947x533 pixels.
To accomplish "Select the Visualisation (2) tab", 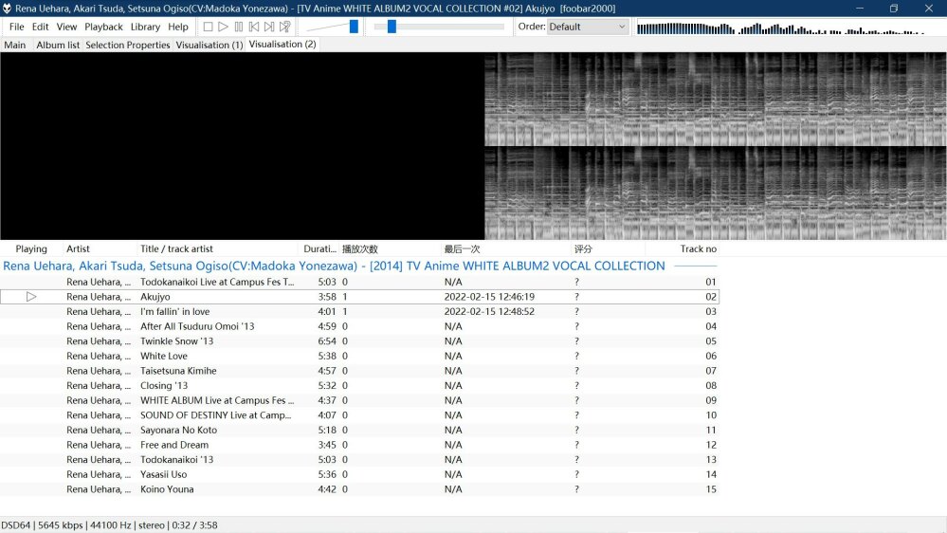I will tap(282, 45).
